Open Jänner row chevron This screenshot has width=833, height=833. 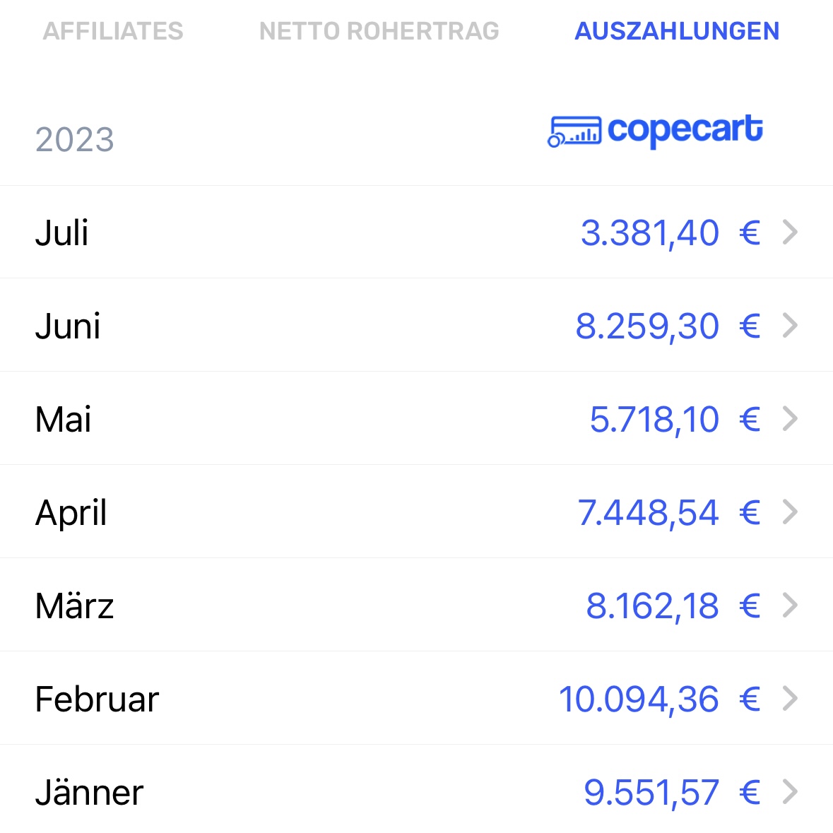point(791,792)
